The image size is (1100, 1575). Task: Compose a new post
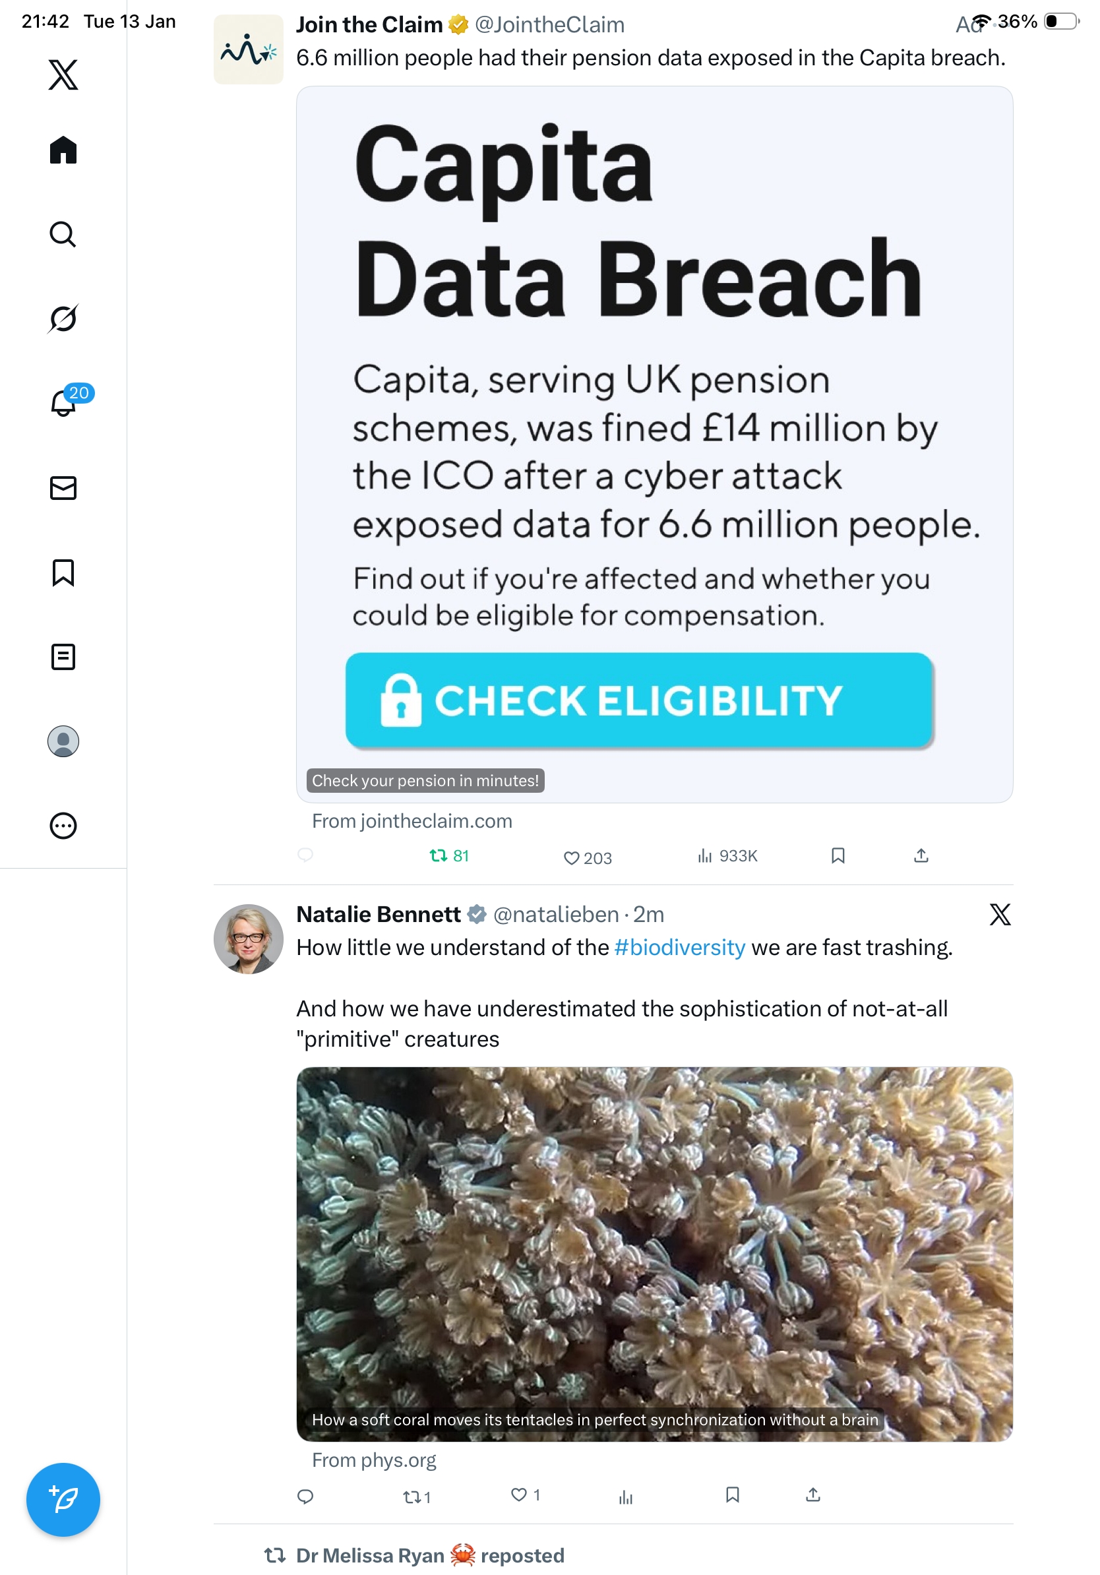click(x=63, y=1499)
